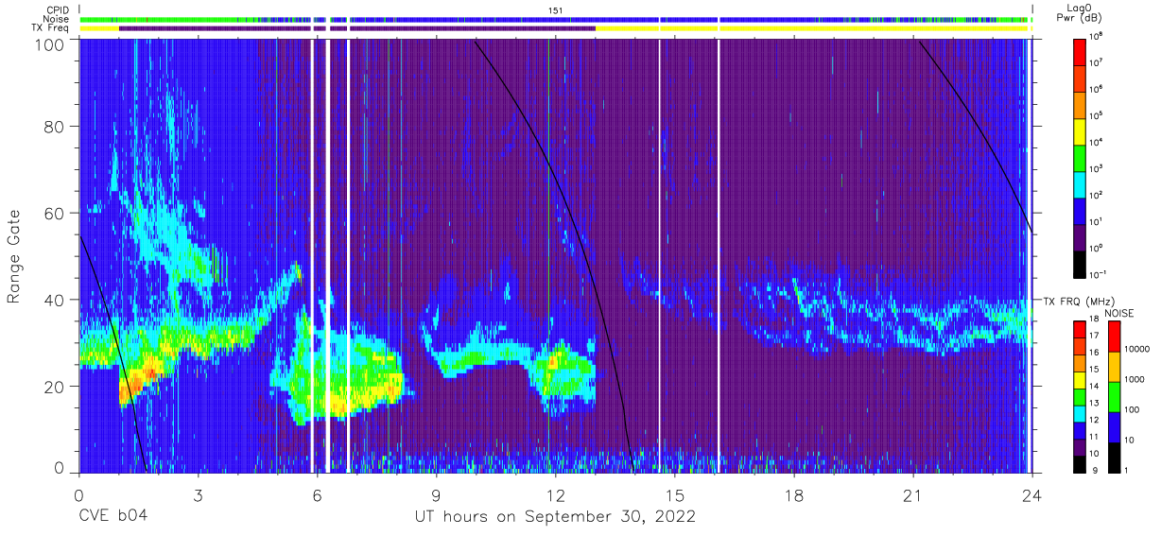Screen dimensions: 1161x536
Task: Pick the cyan segment of the power colorbar
Action: pyautogui.click(x=1081, y=184)
